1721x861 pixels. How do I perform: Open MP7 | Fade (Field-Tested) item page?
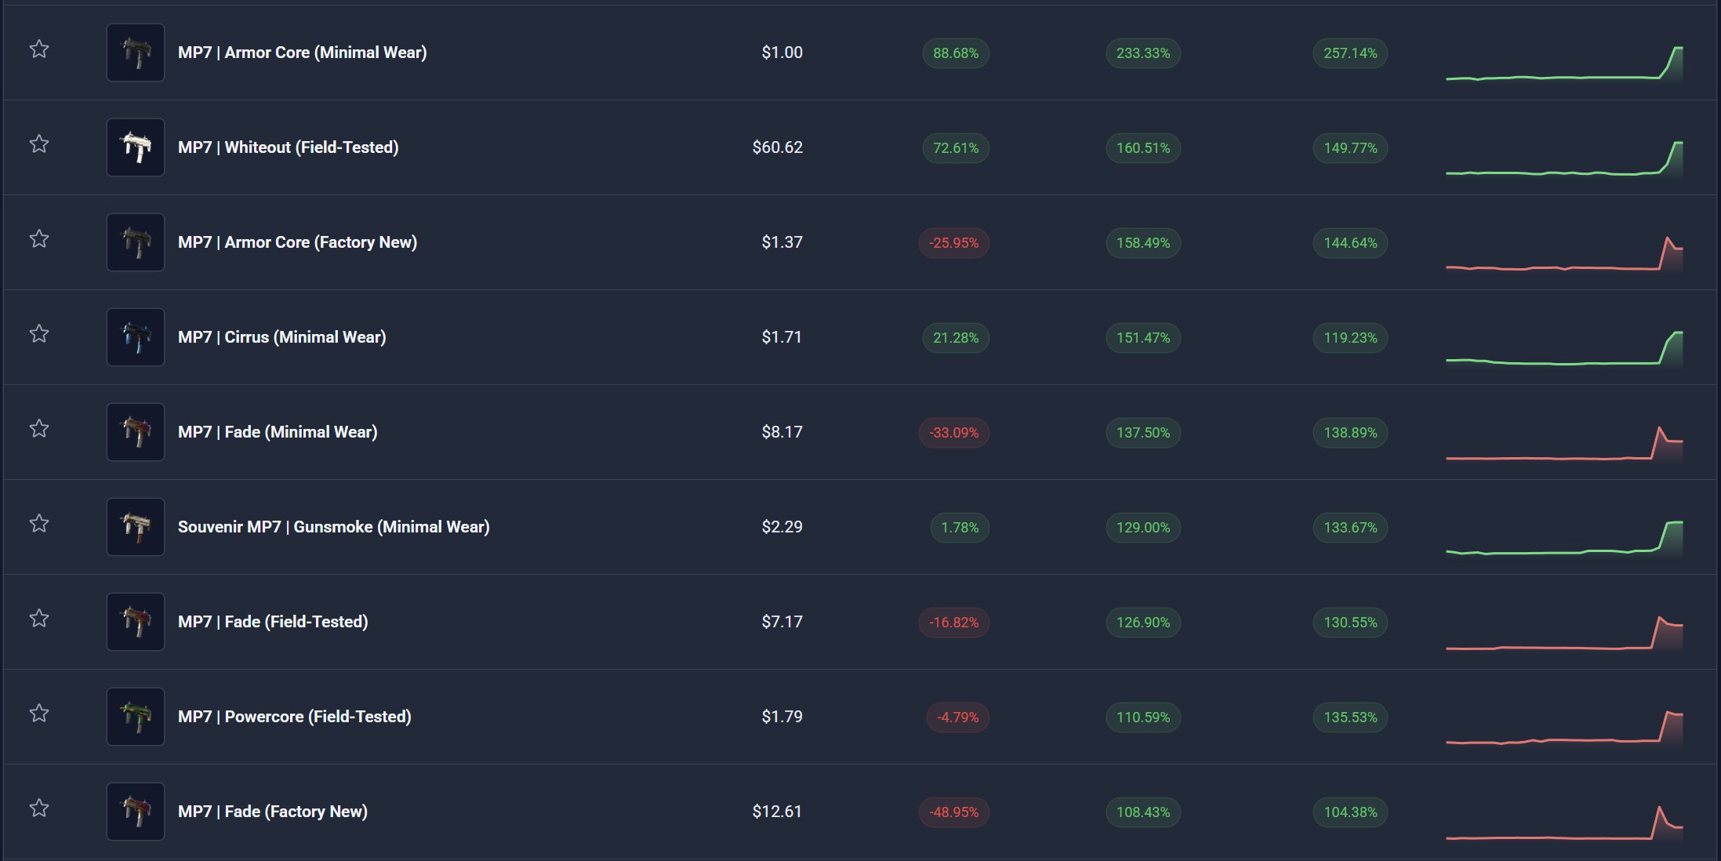[273, 622]
